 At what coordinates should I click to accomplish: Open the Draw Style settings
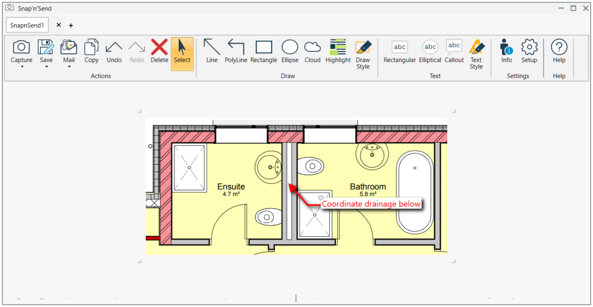click(x=363, y=54)
